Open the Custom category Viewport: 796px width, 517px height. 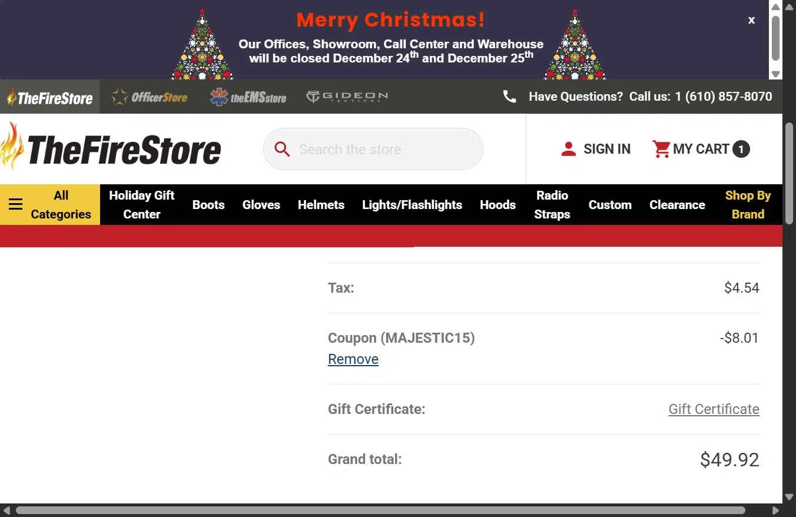tap(610, 205)
